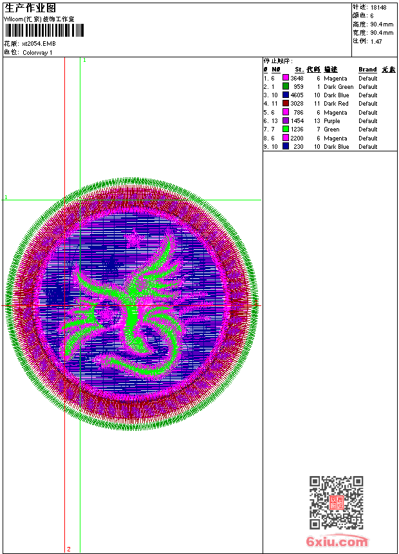
Task: Click the N# column header
Action: click(x=276, y=70)
